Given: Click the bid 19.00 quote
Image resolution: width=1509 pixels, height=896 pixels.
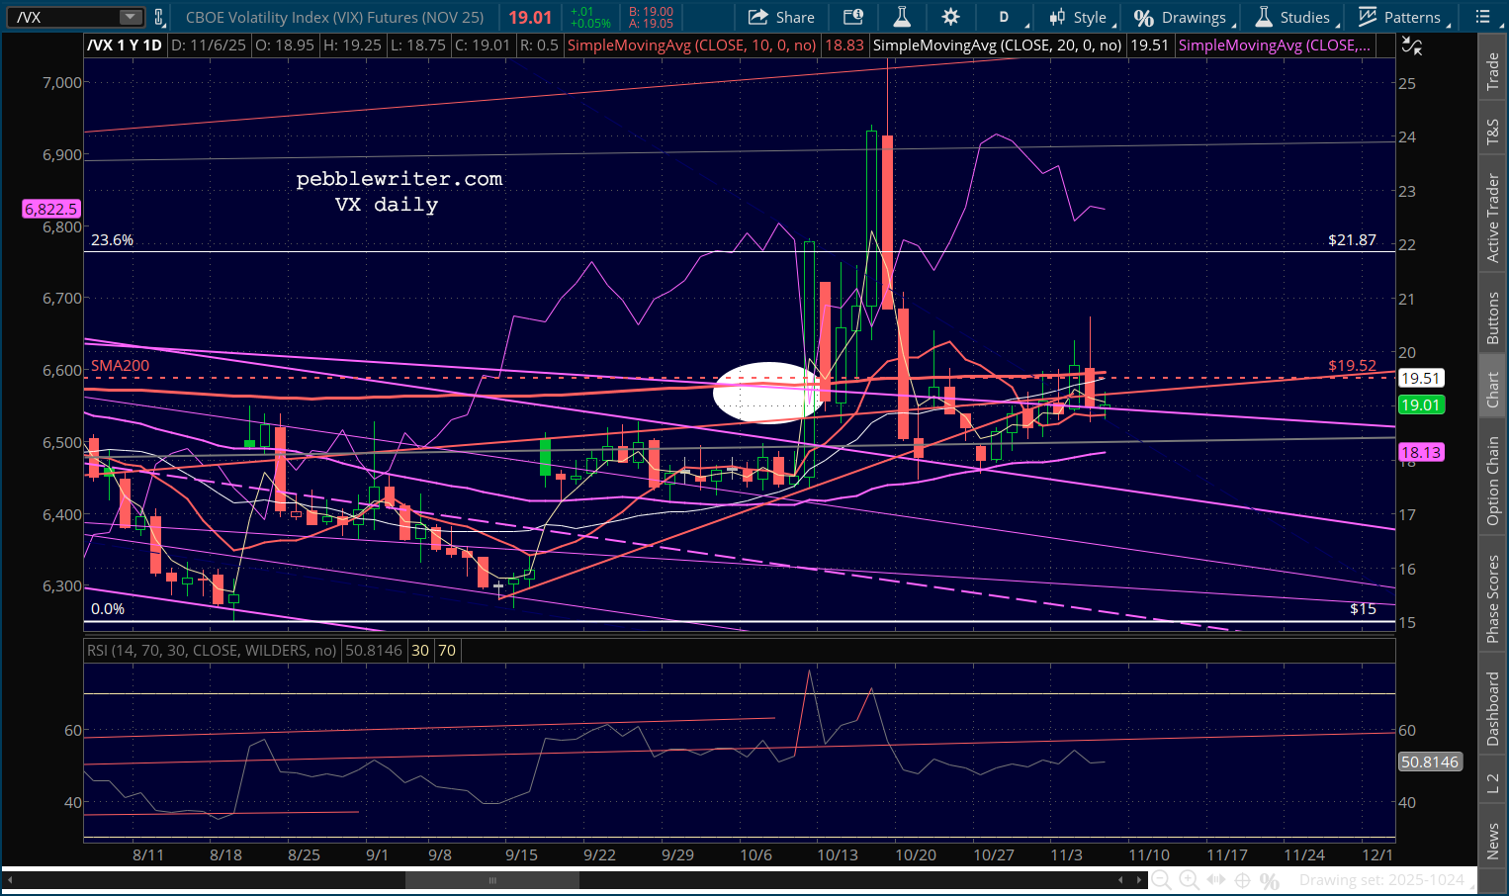Looking at the screenshot, I should point(651,12).
